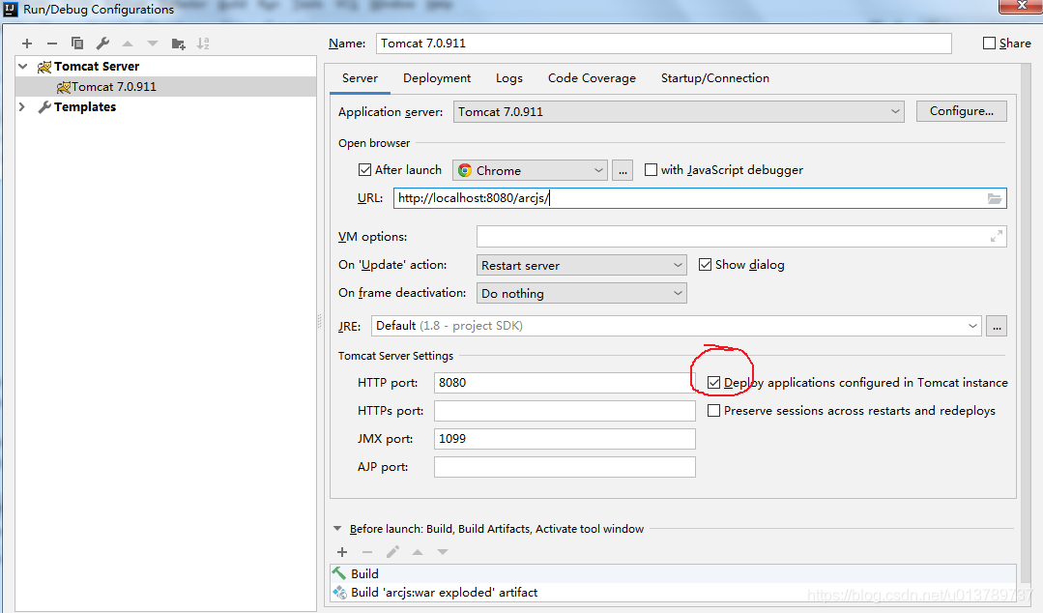Select Tomcat 7.0.911 in tree

pos(165,86)
